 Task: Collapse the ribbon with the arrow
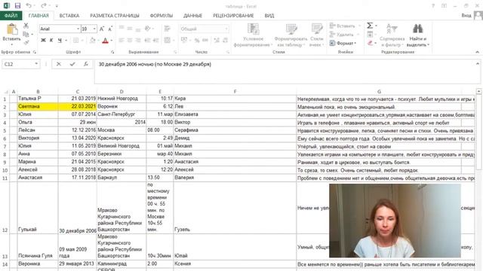(x=478, y=52)
